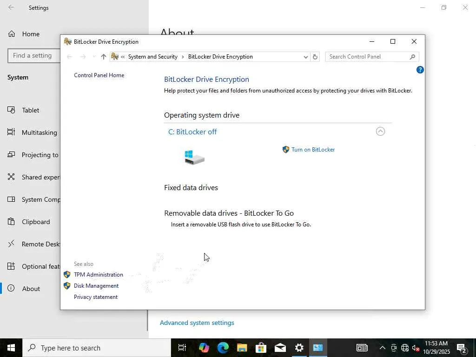Click Meet Now tray icon
The height and width of the screenshot is (357, 476).
coord(394,348)
